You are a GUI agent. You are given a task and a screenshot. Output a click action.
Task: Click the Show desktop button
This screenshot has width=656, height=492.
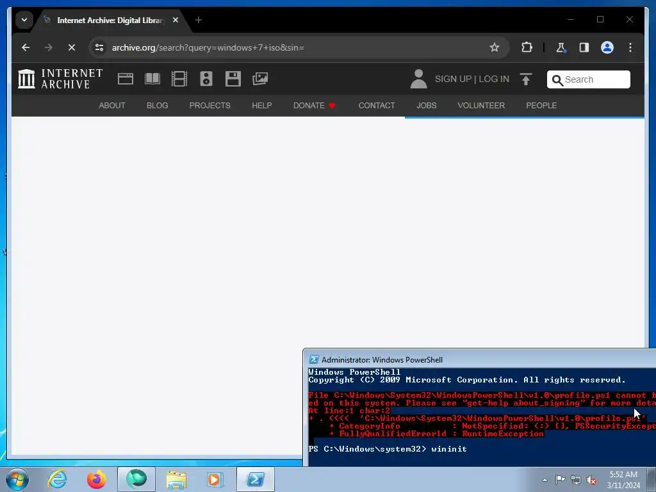(652, 479)
